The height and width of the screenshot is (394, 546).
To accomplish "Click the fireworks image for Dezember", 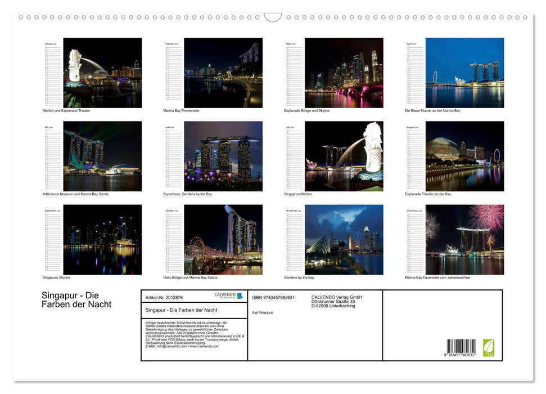I will click(463, 239).
